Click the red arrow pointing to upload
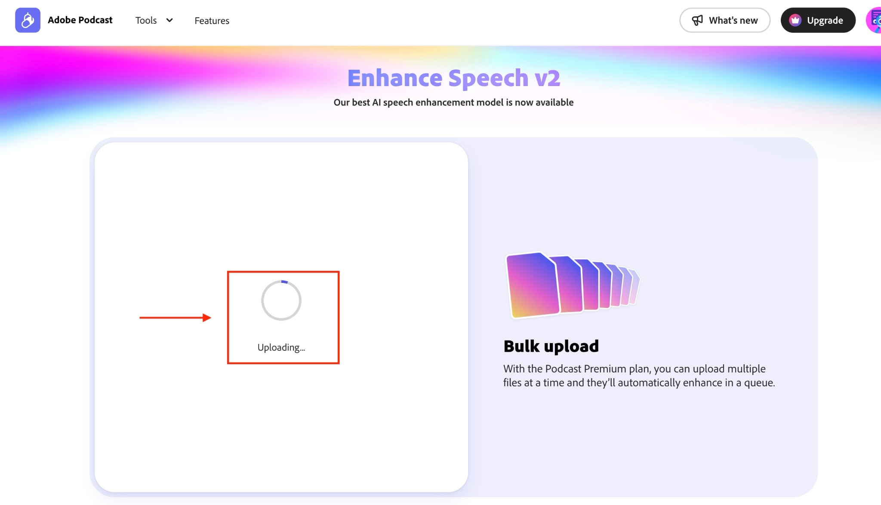Screen dimensions: 881x505 pos(175,318)
